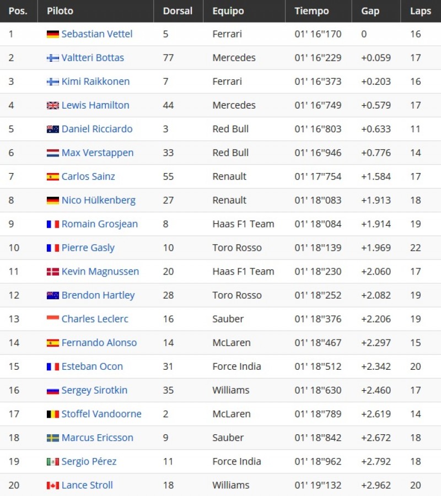Click the Spanish flag beside Carlos Sainz

pos(53,176)
